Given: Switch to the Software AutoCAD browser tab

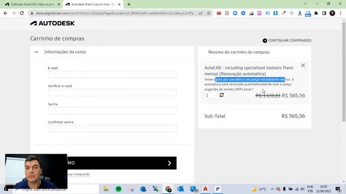Looking at the screenshot, I should click(x=32, y=4).
